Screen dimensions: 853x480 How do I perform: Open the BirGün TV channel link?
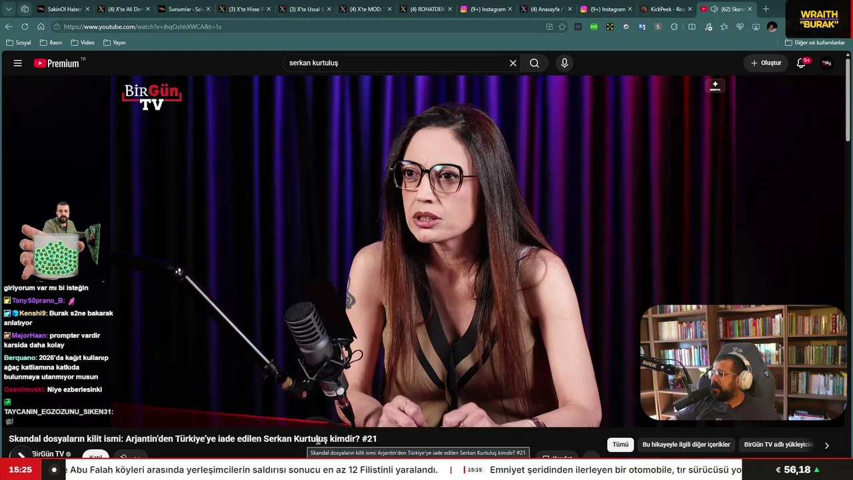tap(48, 454)
